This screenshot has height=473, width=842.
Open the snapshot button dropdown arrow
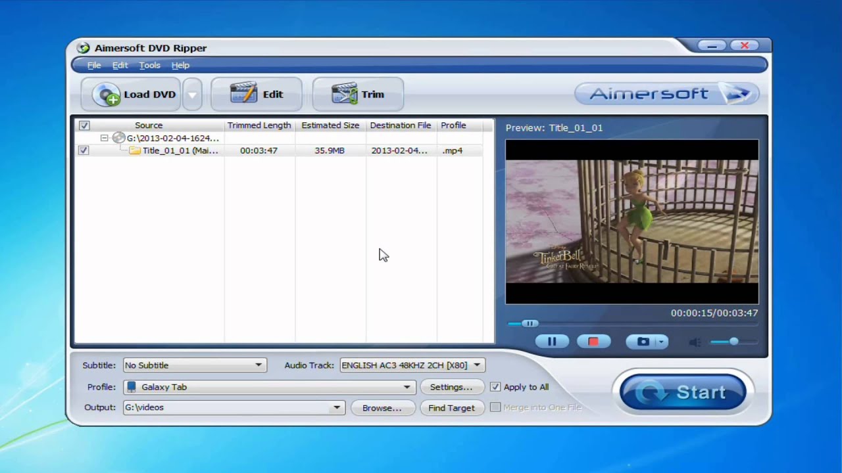[662, 342]
